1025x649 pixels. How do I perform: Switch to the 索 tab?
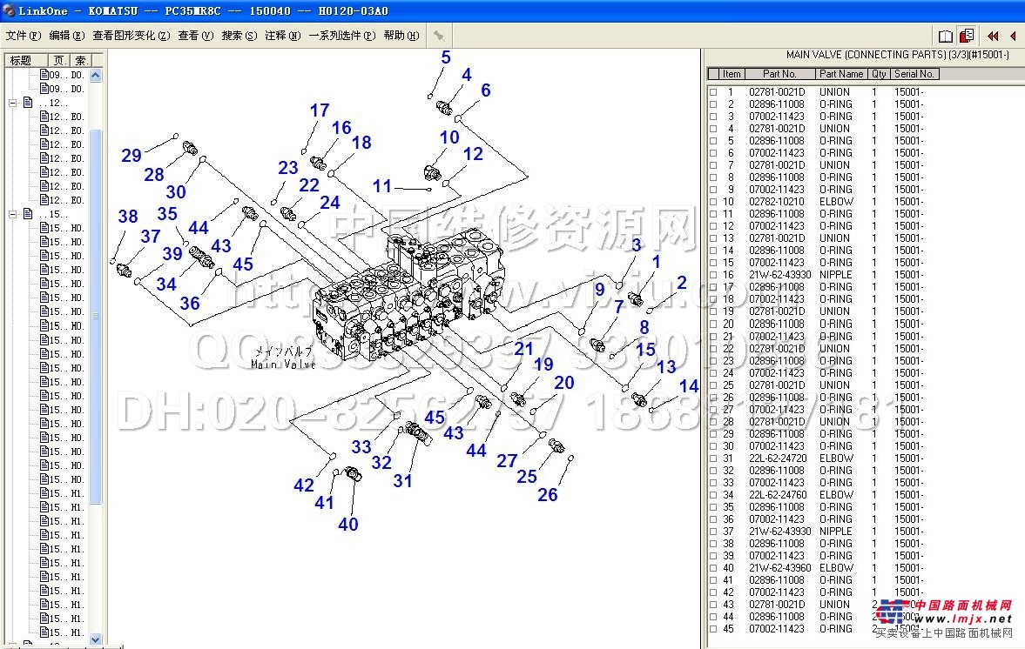[80, 60]
